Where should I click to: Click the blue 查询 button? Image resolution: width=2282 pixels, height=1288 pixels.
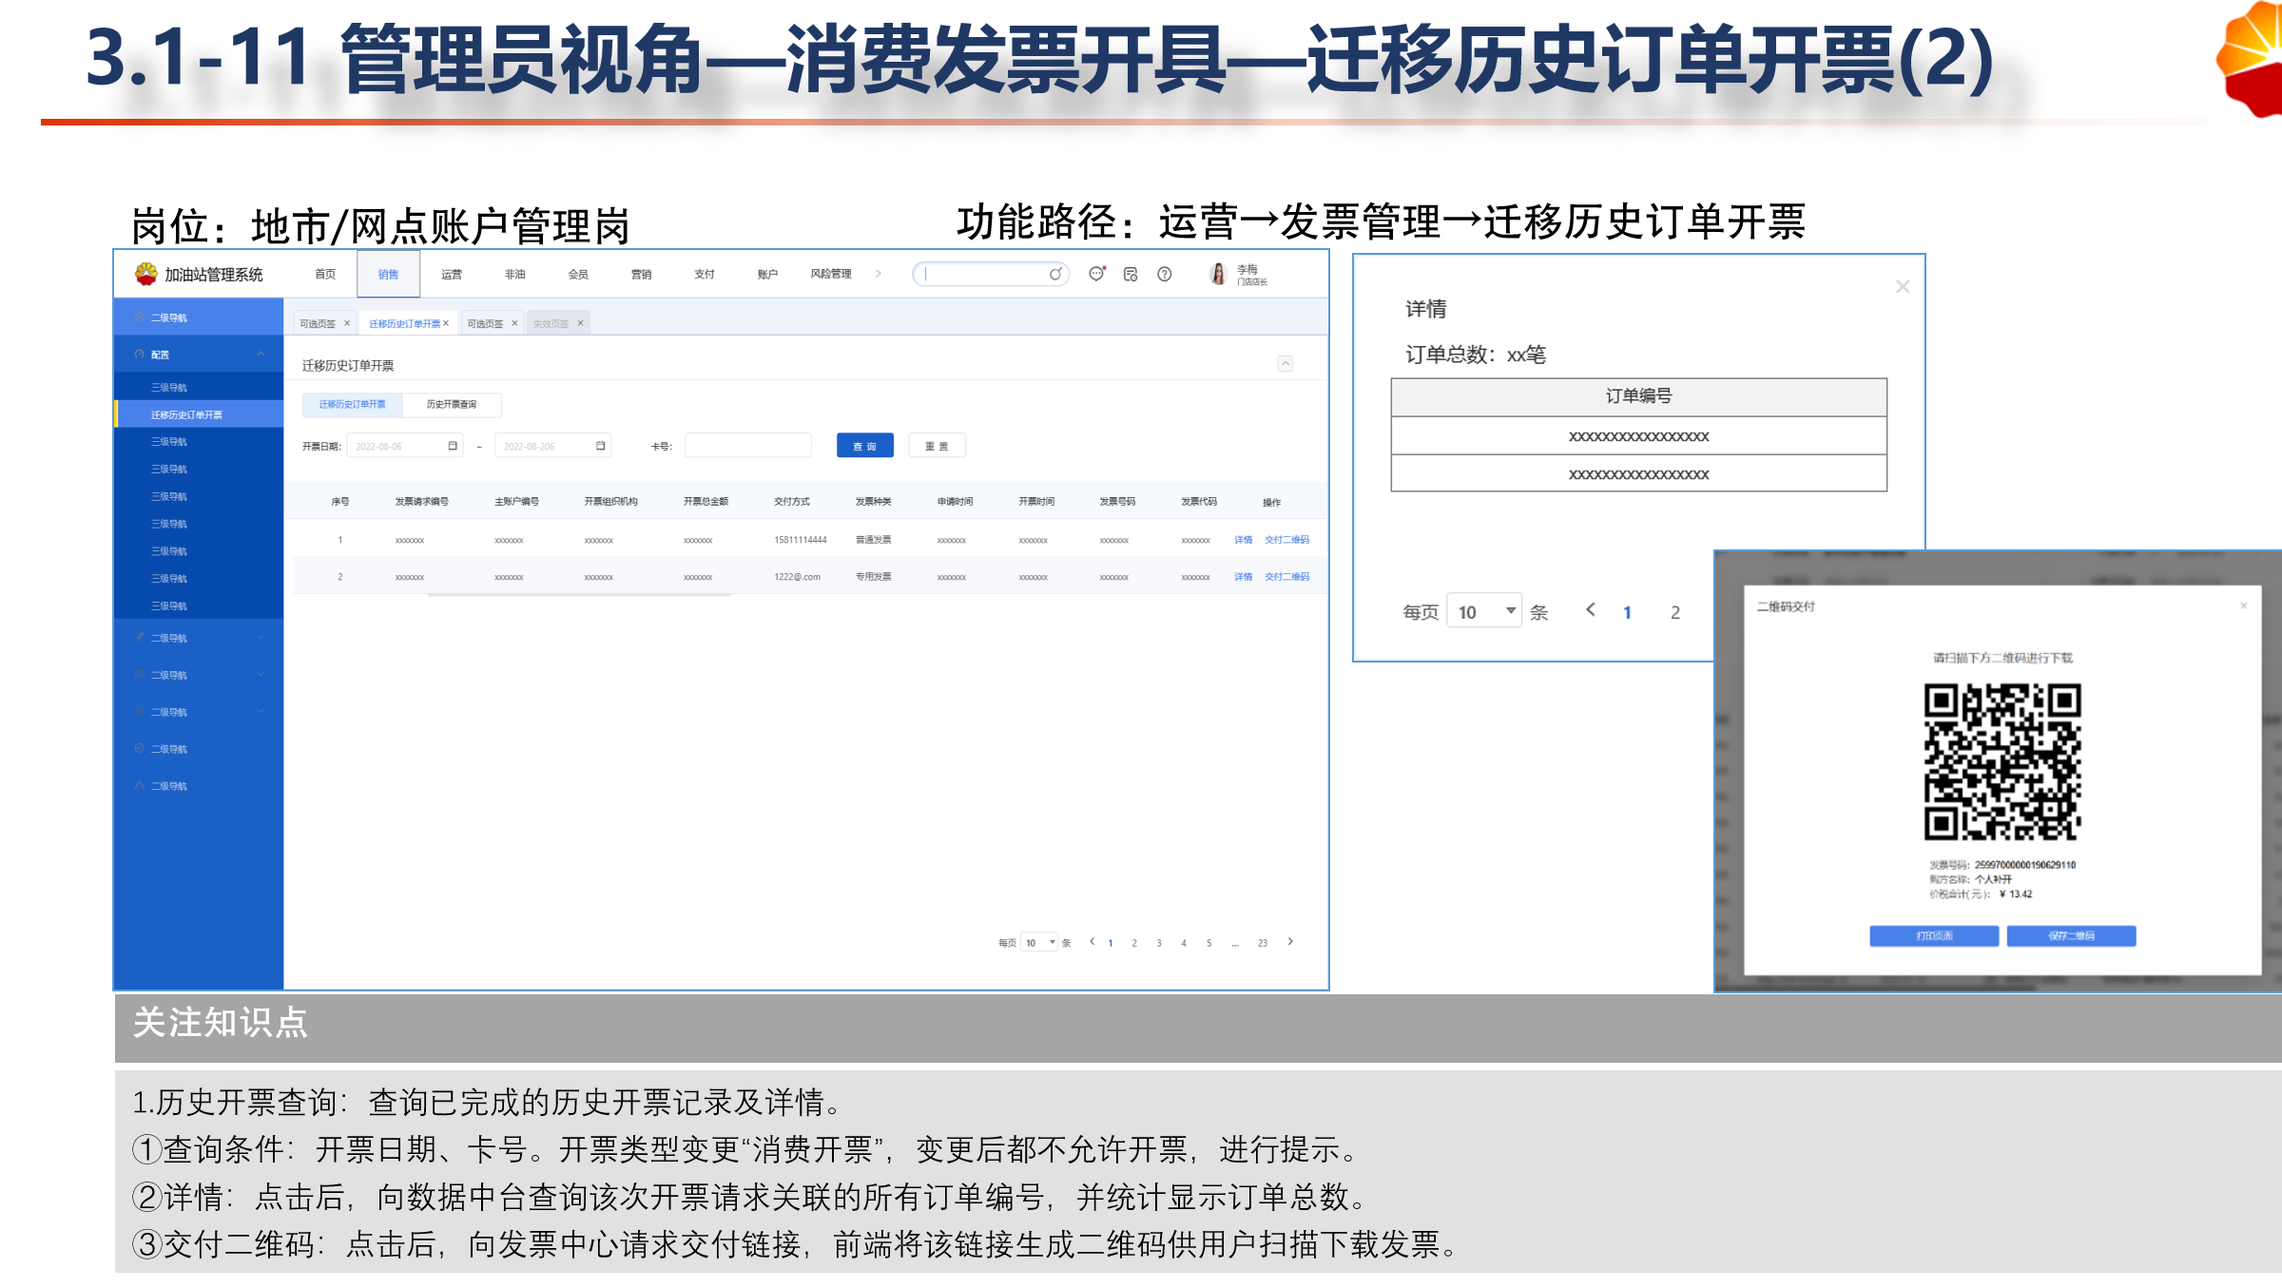864,446
